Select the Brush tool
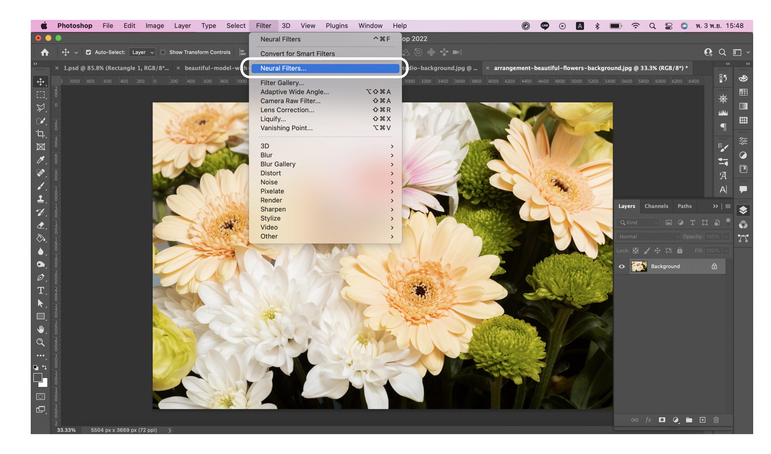The height and width of the screenshot is (454, 771). pos(40,186)
